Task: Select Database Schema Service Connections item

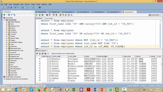Action: click(x=17, y=79)
